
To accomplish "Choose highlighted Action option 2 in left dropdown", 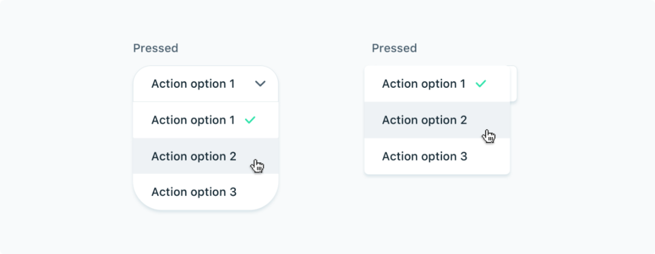I will (x=193, y=156).
